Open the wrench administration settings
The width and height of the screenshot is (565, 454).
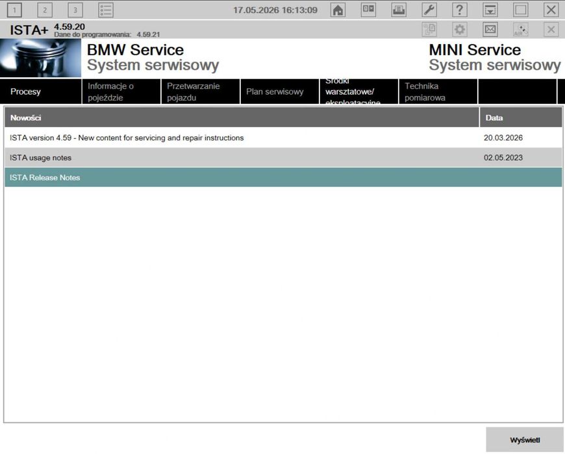click(x=429, y=10)
